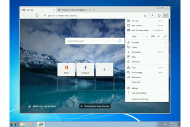This screenshot has height=127, width=190.
Task: Select the New tab tab
Action: (x=39, y=10)
